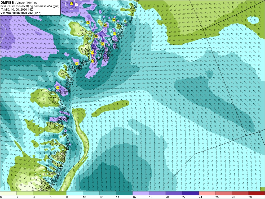Viewport: 265px width, 199px height.
Task: Choose the 12–14 m/s teal legend swatch
Action: pos(108,193)
